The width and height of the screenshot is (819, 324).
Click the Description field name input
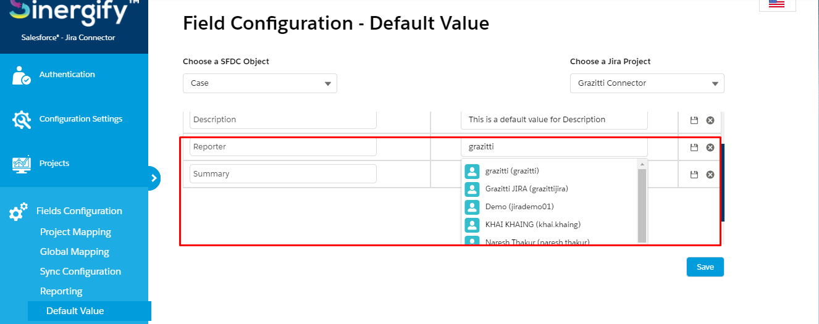click(283, 120)
